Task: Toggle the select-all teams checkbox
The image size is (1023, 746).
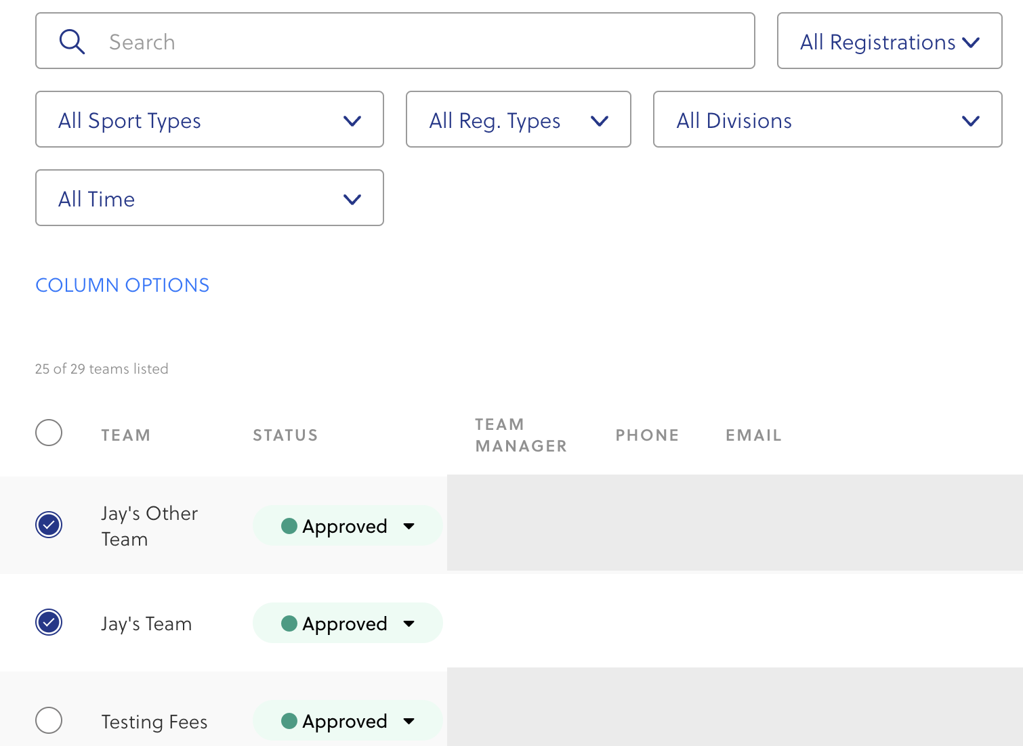Action: tap(49, 433)
